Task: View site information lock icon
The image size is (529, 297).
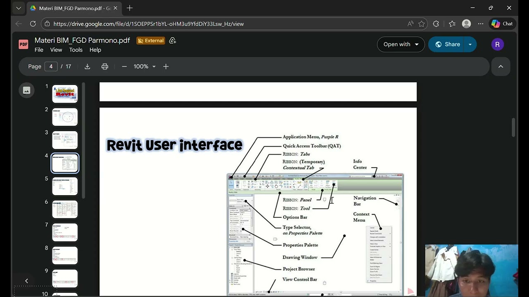Action: (48, 24)
